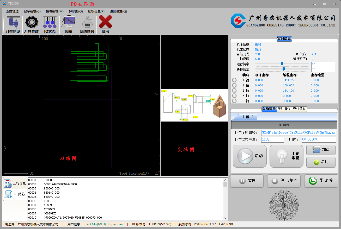Switch to the 手动操作 tab
Viewport: 341px width, 229px height.
coord(284,109)
